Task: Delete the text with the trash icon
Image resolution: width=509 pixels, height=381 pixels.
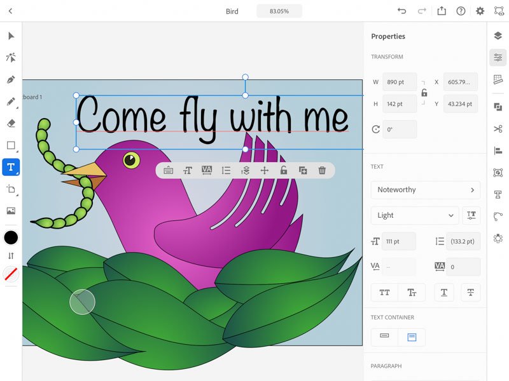Action: (x=323, y=170)
